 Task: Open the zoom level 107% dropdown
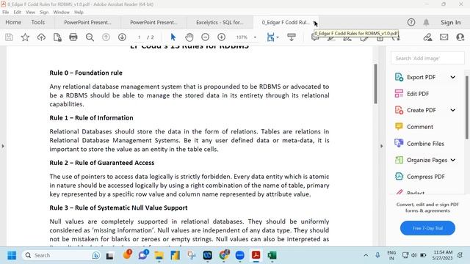click(255, 37)
